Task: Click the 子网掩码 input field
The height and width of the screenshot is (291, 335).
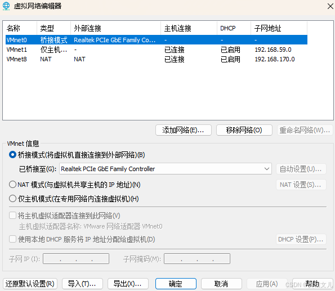Action: [196, 259]
